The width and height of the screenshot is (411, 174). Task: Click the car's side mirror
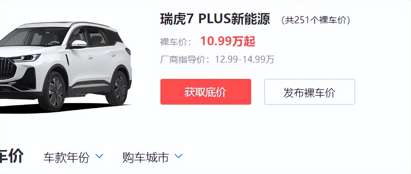79,44
